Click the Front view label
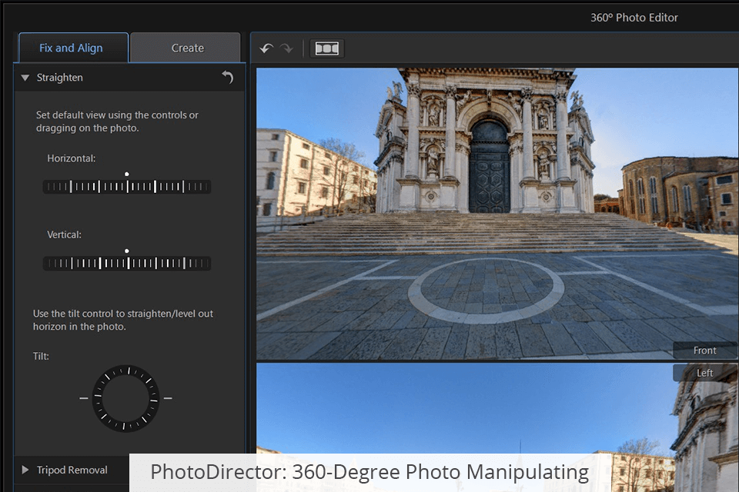Viewport: 739px width, 492px height. point(704,351)
